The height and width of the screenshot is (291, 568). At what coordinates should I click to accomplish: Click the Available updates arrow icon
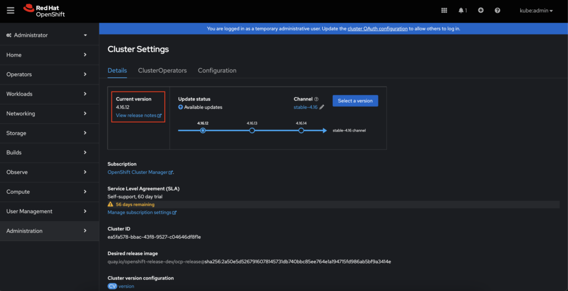coord(180,107)
